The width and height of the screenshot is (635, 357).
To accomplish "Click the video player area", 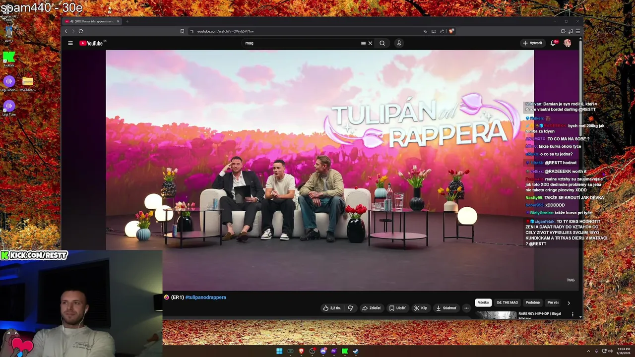I will 320,170.
